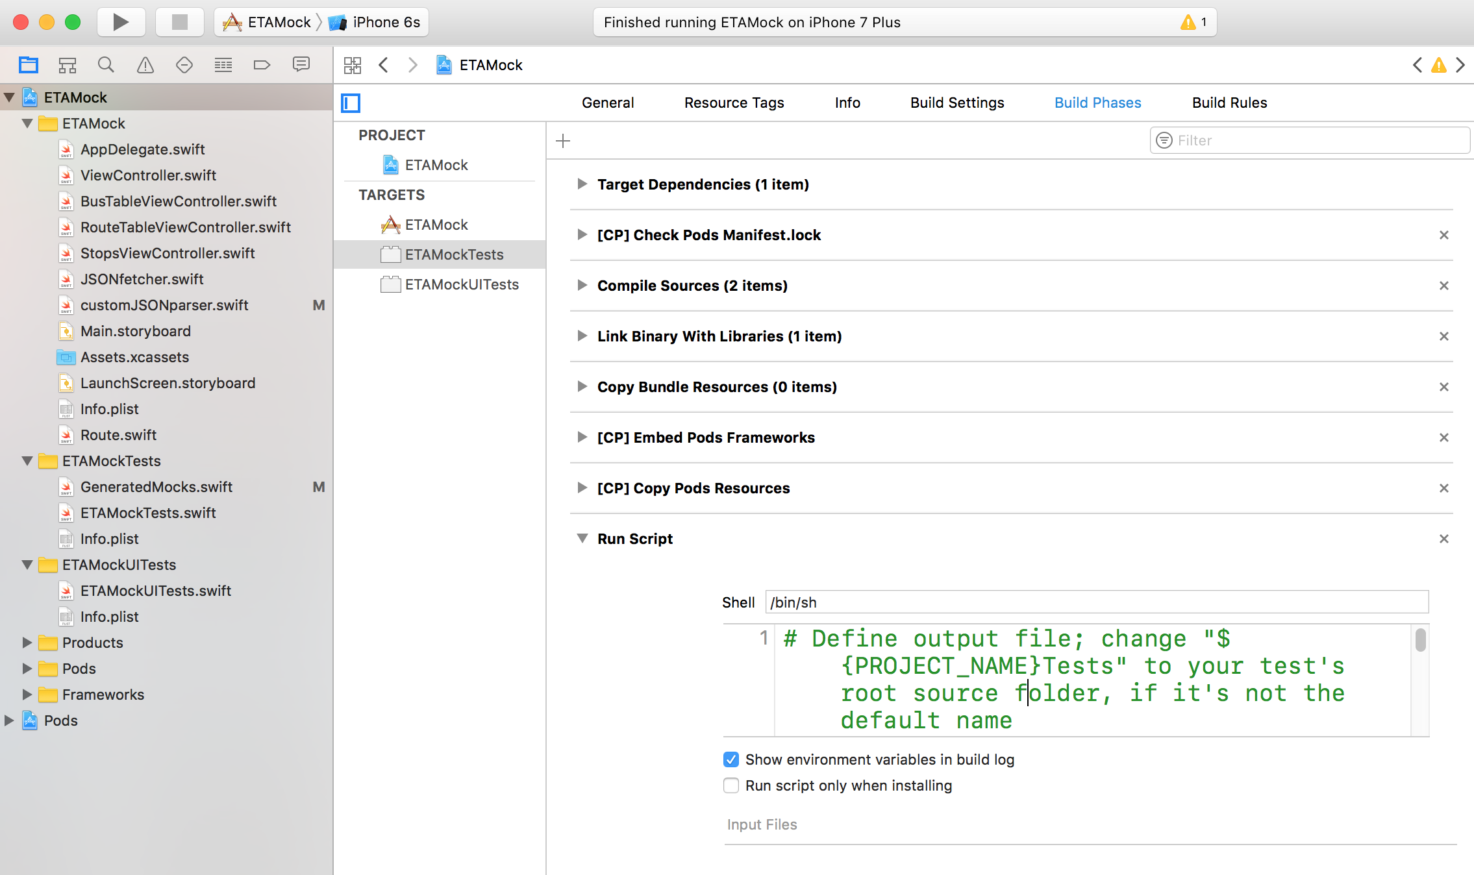Switch to the Build Settings tab
Screen dimensions: 1474x875
pos(956,103)
